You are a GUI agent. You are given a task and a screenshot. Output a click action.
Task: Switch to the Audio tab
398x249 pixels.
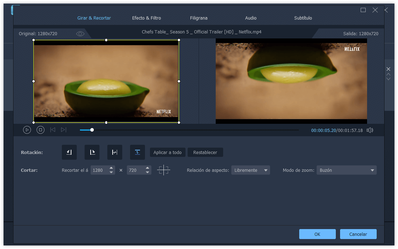click(x=251, y=18)
